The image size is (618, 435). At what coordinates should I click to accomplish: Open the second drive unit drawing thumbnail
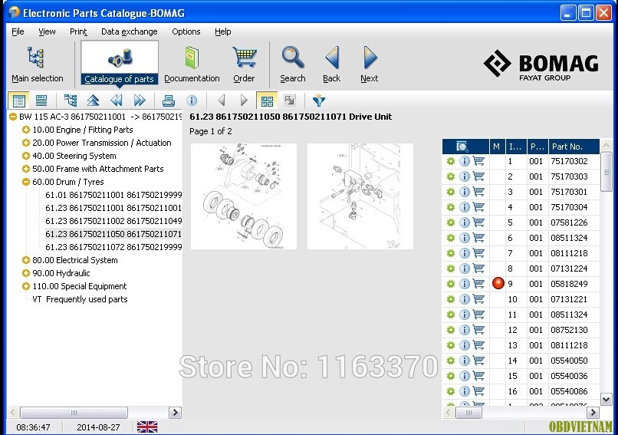click(360, 196)
